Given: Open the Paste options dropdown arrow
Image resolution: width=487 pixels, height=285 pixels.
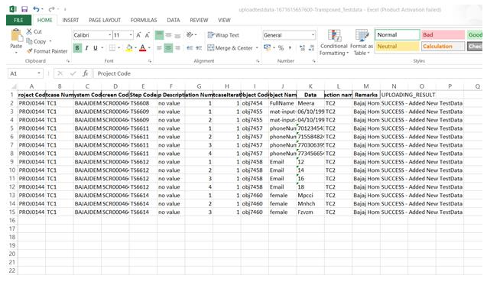Looking at the screenshot, I should click(16, 53).
